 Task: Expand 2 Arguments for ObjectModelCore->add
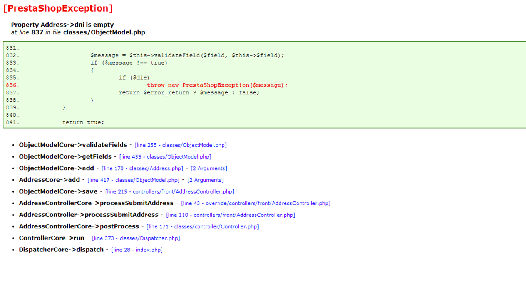[x=209, y=168]
